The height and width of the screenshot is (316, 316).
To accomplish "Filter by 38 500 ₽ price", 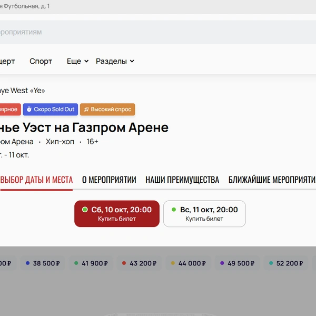I will point(43,263).
